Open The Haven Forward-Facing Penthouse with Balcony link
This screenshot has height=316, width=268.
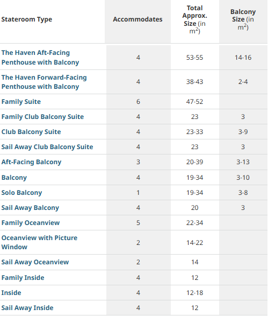point(44,82)
